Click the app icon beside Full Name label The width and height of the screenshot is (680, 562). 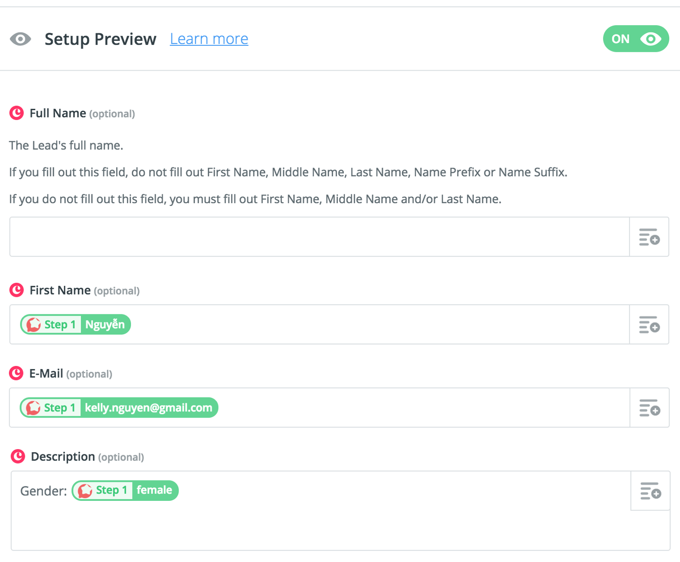pyautogui.click(x=17, y=113)
